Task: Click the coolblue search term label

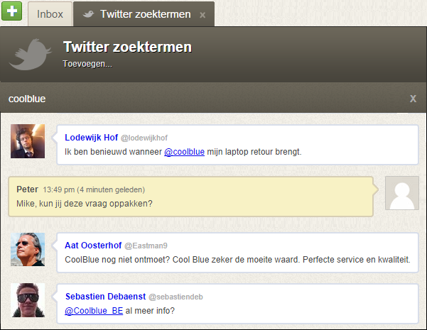Action: click(x=27, y=99)
